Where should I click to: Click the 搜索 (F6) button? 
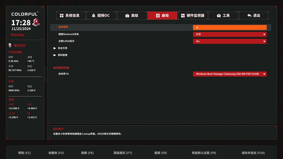point(87,153)
